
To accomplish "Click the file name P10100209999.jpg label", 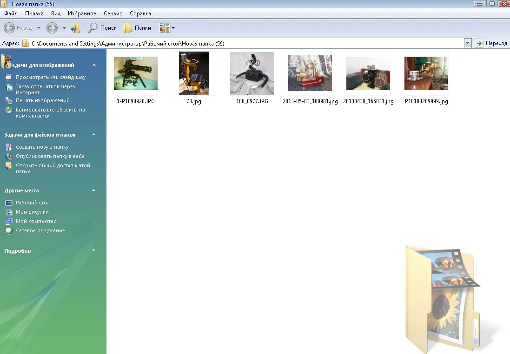I will point(426,101).
